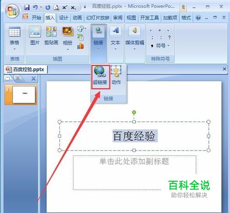Insert the question mark symbol
The height and width of the screenshot is (213, 230).
pyautogui.click(x=169, y=37)
